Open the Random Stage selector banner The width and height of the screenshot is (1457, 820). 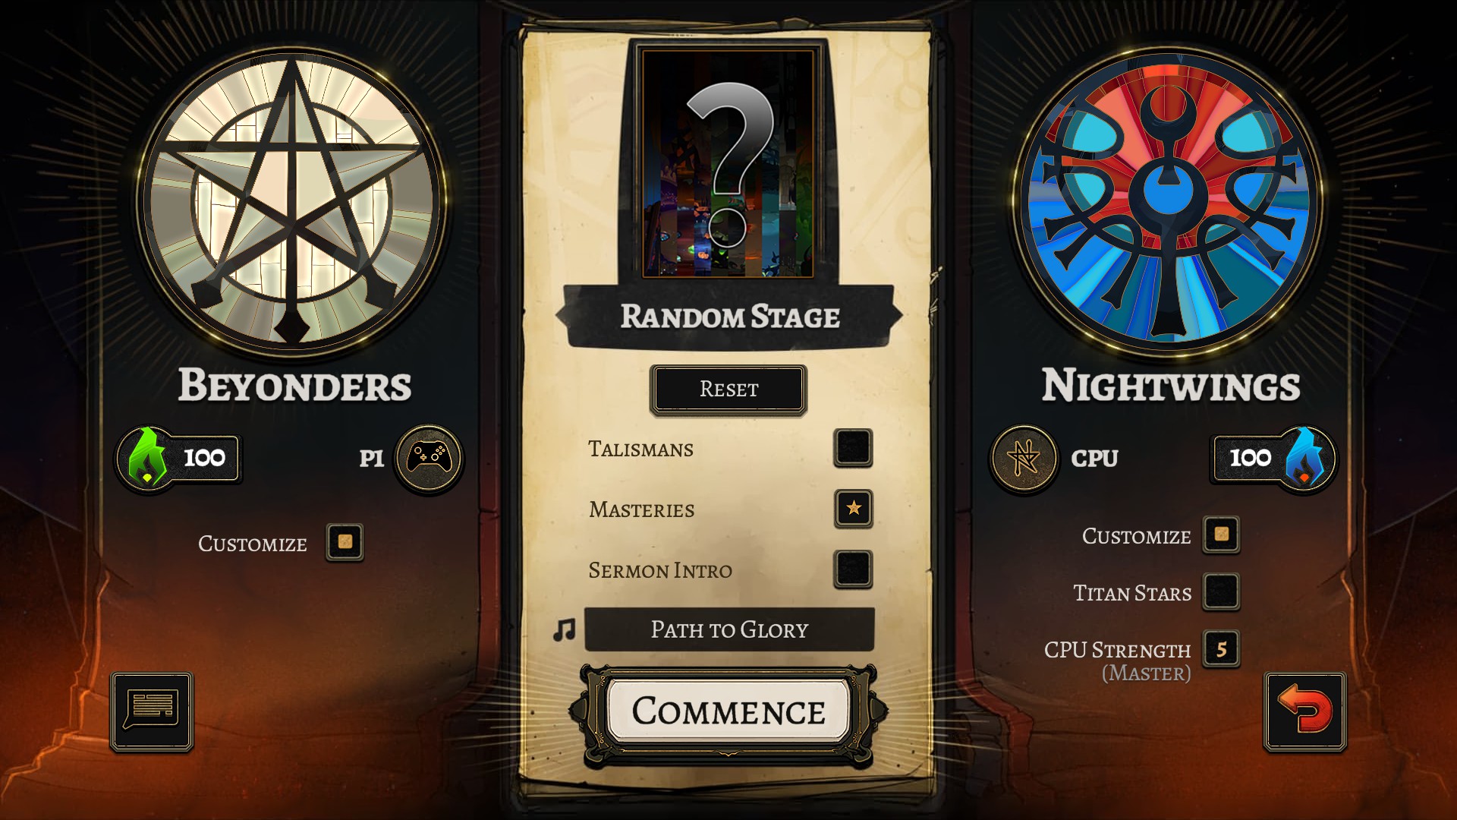coord(729,317)
